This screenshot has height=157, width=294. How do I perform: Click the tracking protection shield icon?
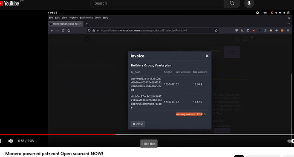tap(89, 31)
